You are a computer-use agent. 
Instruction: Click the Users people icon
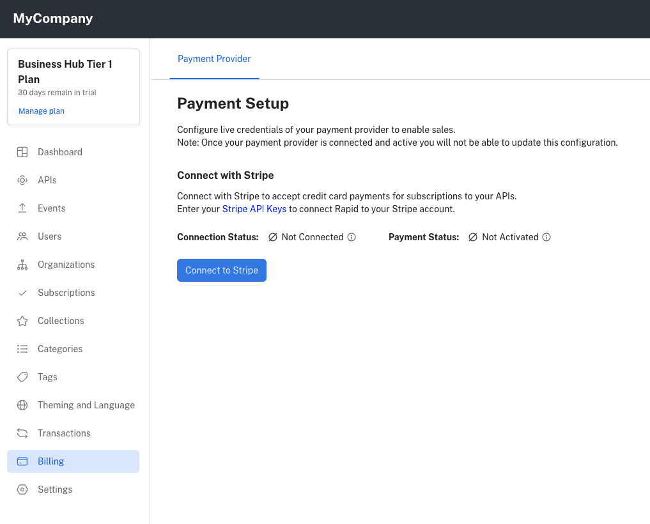click(22, 236)
